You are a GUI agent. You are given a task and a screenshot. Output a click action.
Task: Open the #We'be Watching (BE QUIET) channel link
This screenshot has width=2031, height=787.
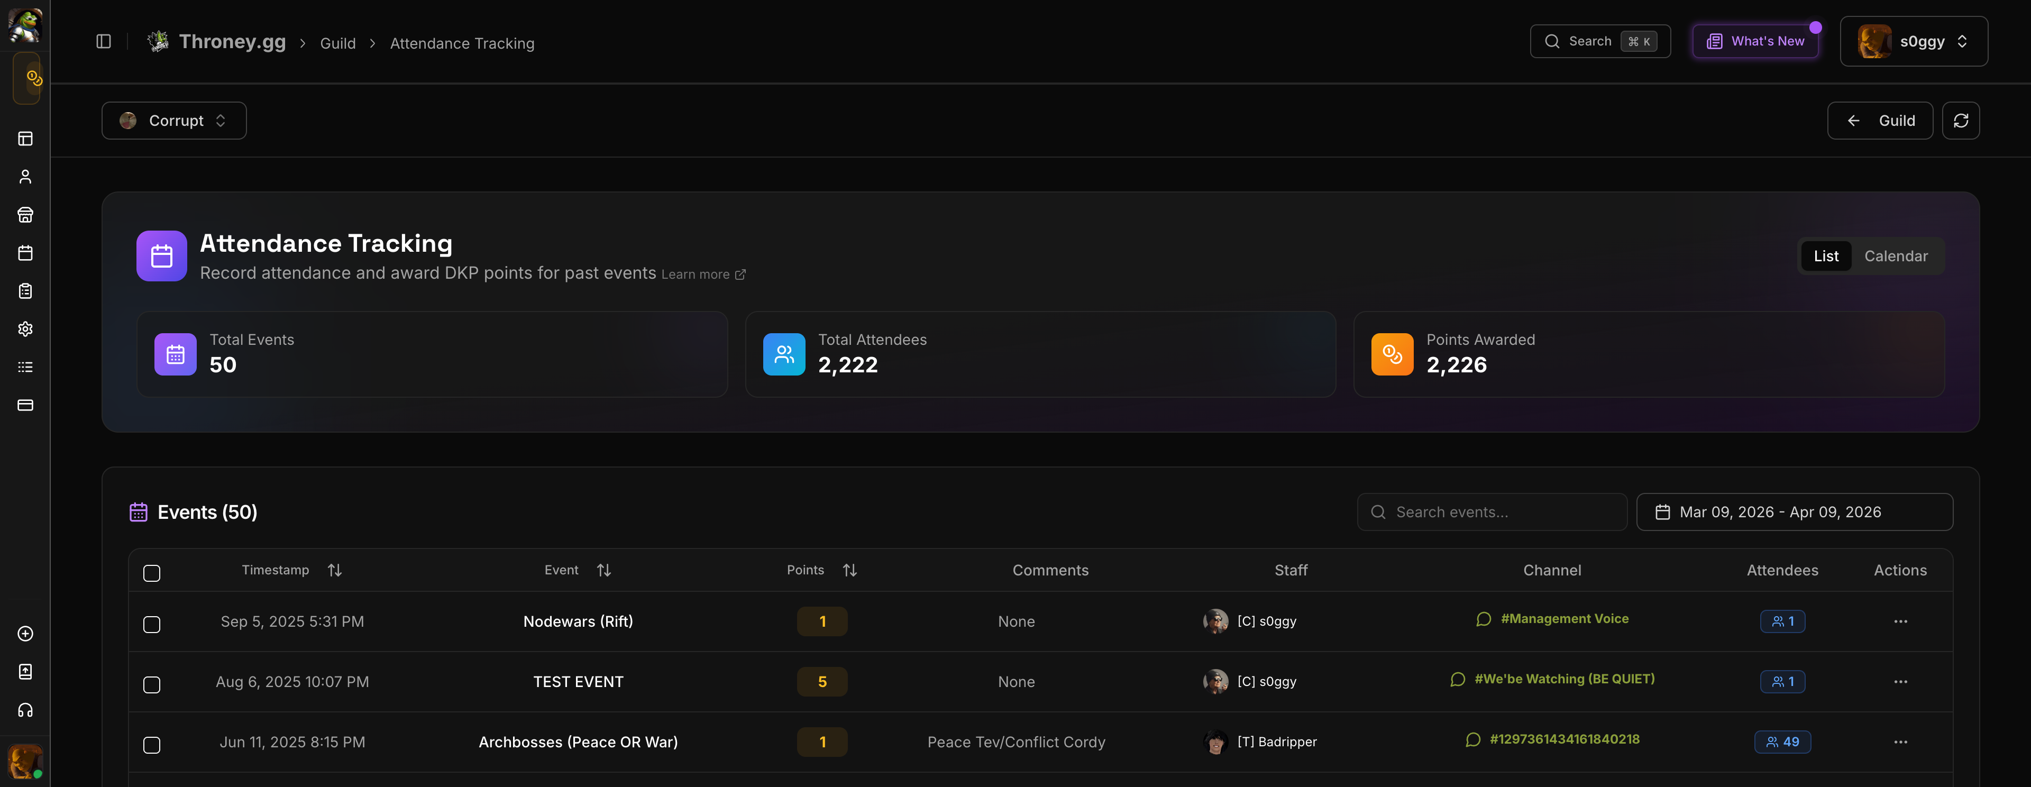1552,680
